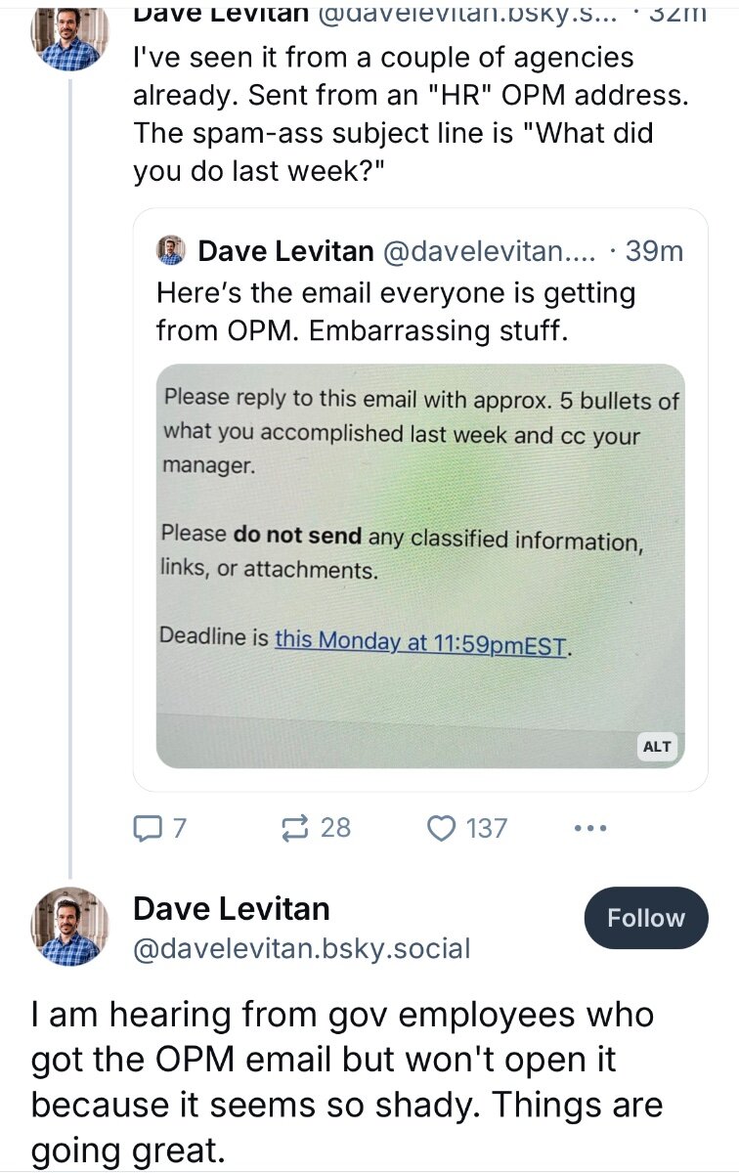Open the quoted post text about OPM email

396,312
